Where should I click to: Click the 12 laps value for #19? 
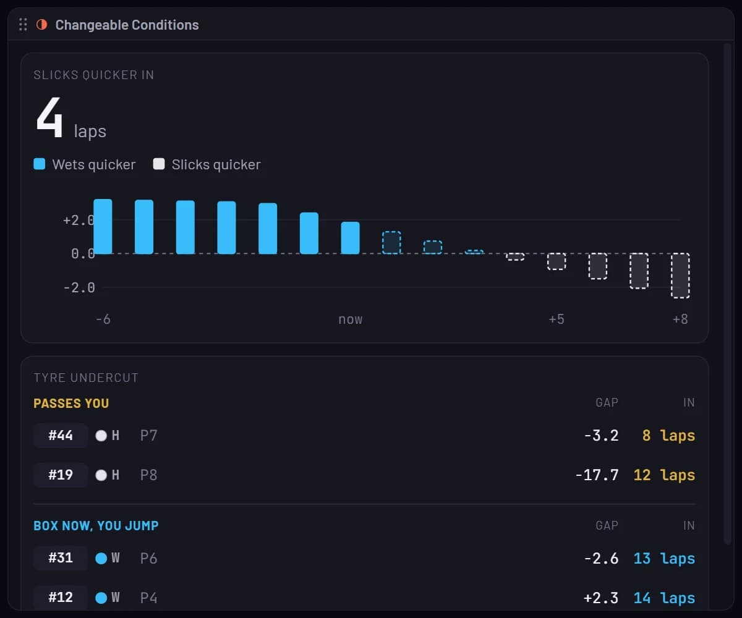coord(664,475)
